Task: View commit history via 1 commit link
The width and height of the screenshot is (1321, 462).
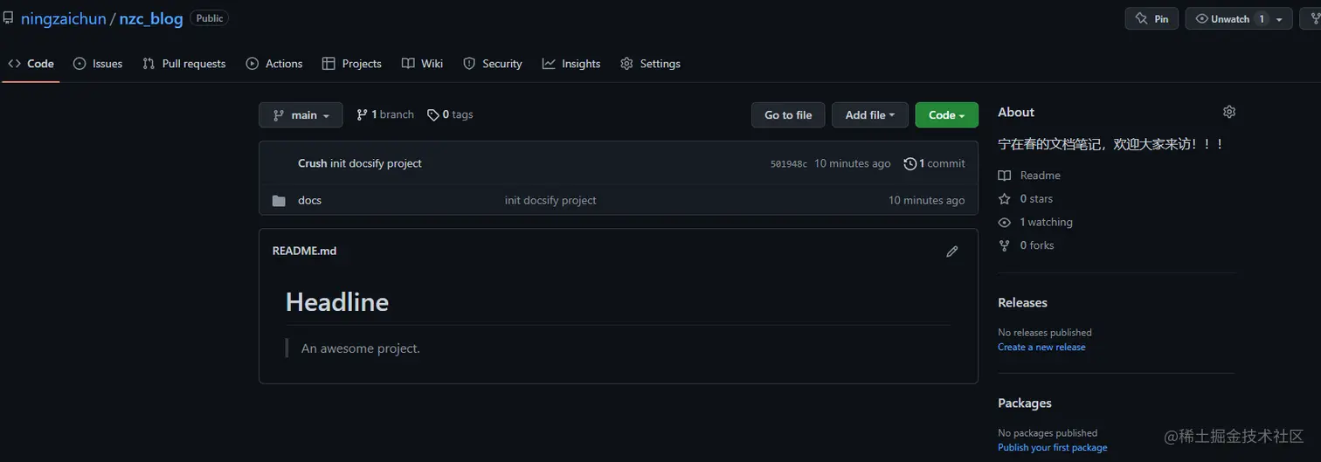Action: point(935,163)
